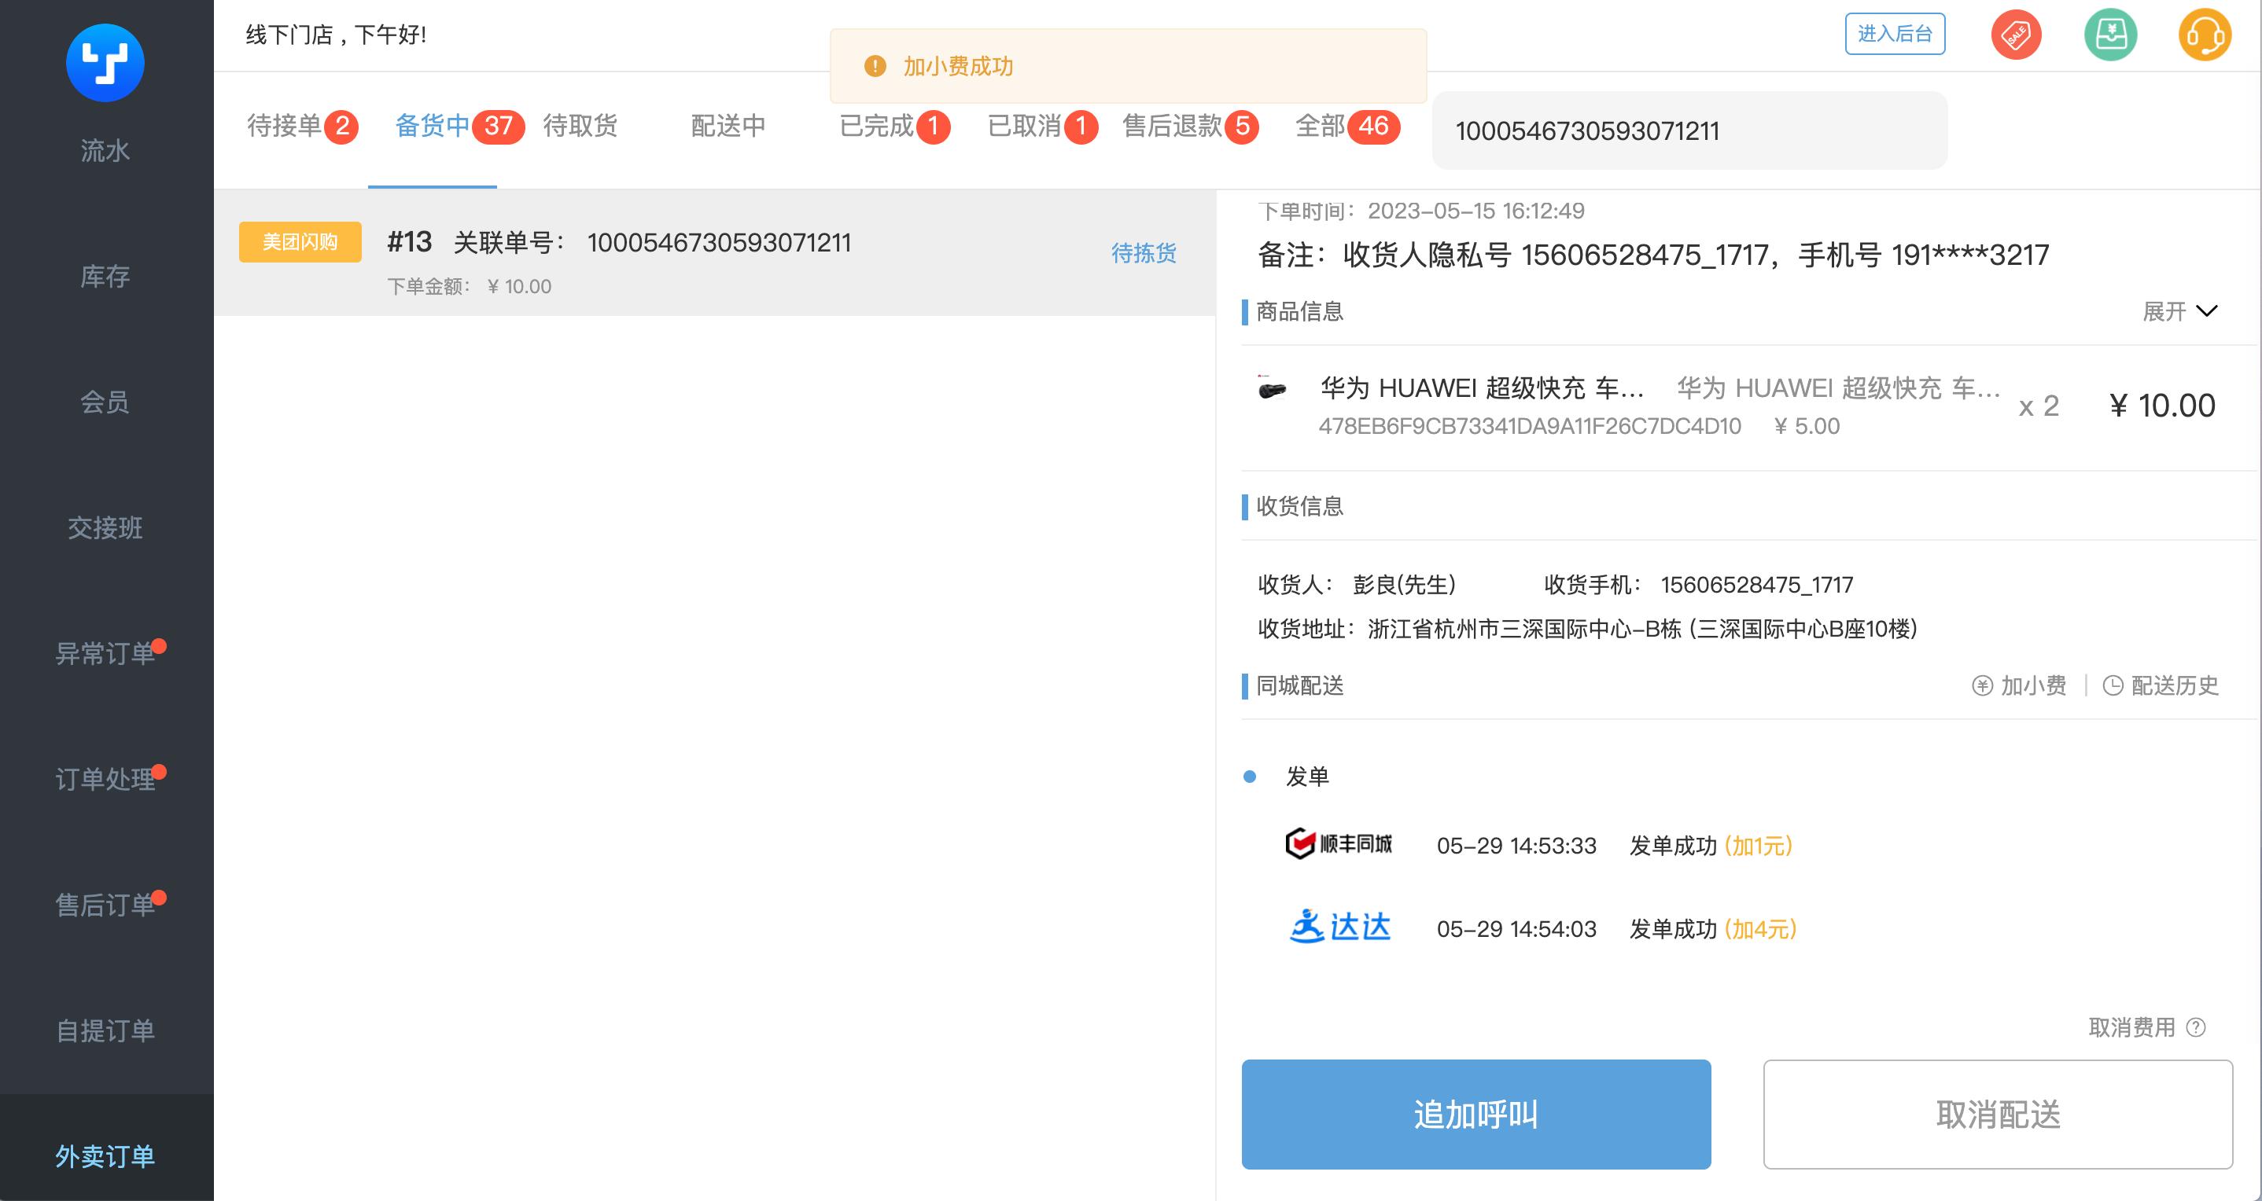Click the order number search field
Image resolution: width=2262 pixels, height=1201 pixels.
pyautogui.click(x=1687, y=130)
